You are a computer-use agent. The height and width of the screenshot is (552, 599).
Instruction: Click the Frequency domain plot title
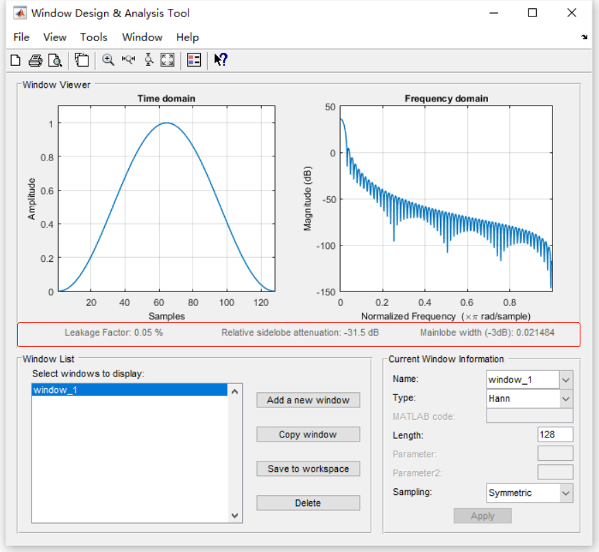tap(446, 99)
